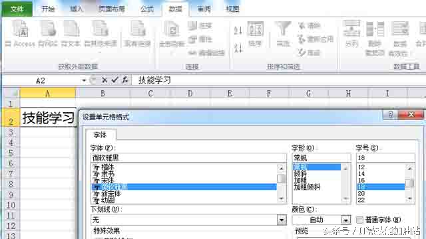Image resolution: width=426 pixels, height=239 pixels.
Task: Click cell A2 containing 技能学习
Action: [x=48, y=118]
